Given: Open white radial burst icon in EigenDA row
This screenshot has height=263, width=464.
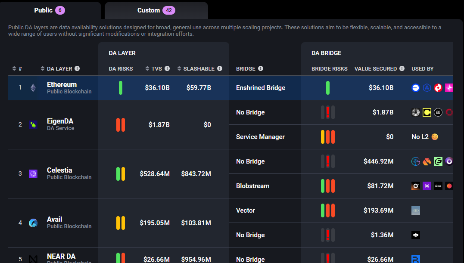Looking at the screenshot, I should pyautogui.click(x=416, y=112).
